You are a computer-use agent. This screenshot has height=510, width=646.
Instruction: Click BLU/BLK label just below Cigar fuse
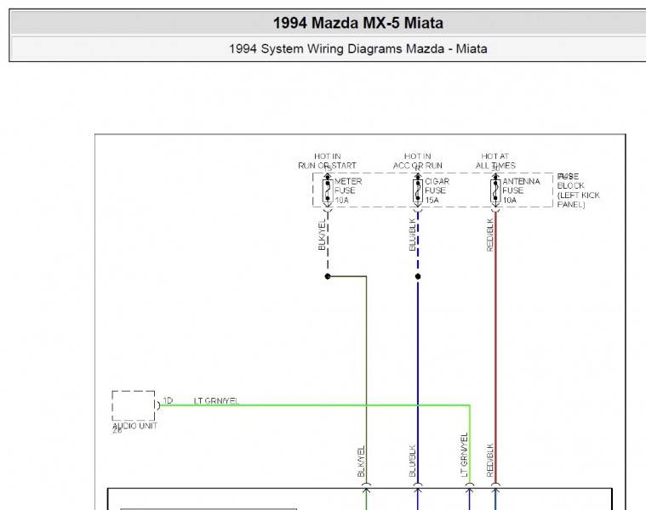412,235
